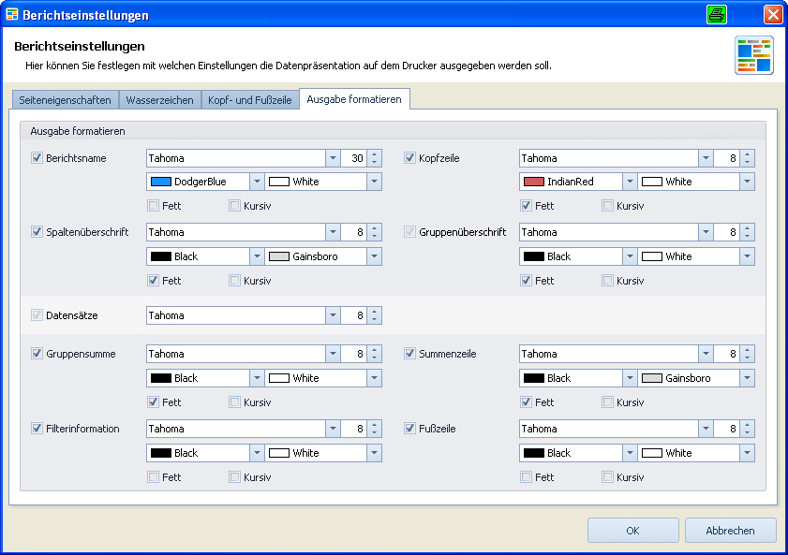The height and width of the screenshot is (555, 788).
Task: Increase the Berichtsname font size stepper
Action: coord(375,154)
